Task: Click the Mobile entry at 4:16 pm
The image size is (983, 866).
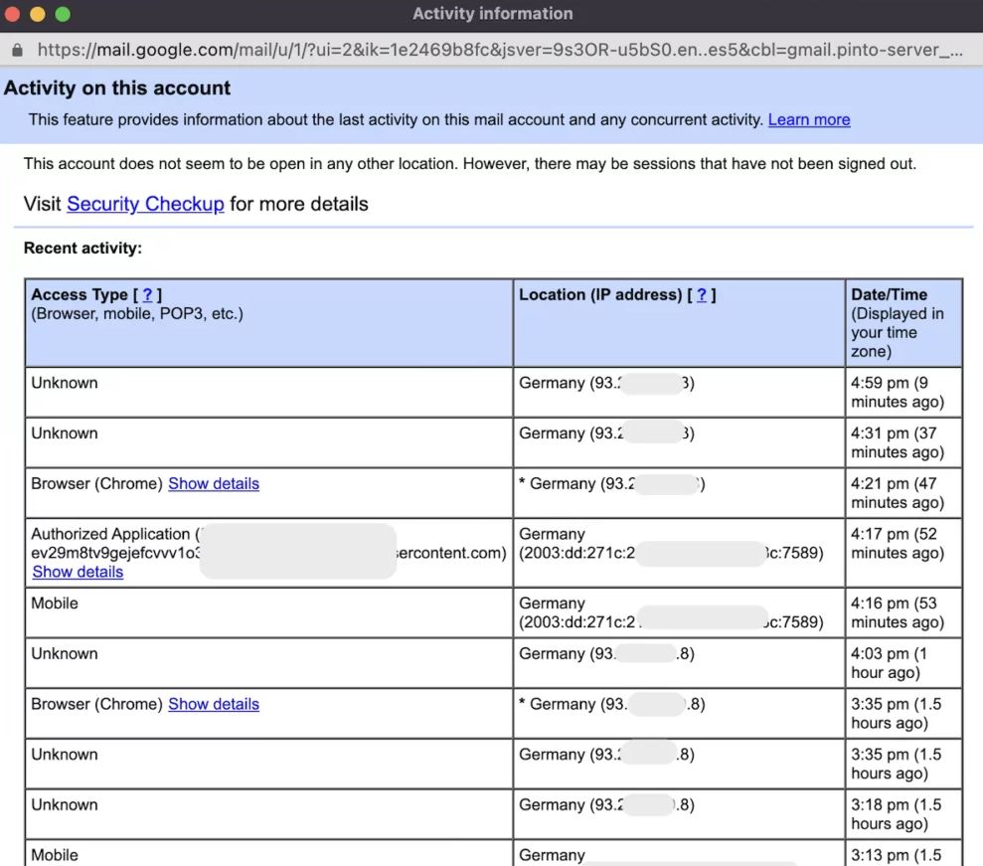Action: click(x=55, y=604)
